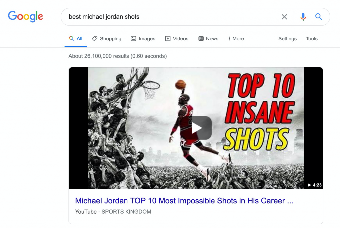Click the SPORTS KINGDOM channel name
The image size is (340, 228).
[126, 212]
